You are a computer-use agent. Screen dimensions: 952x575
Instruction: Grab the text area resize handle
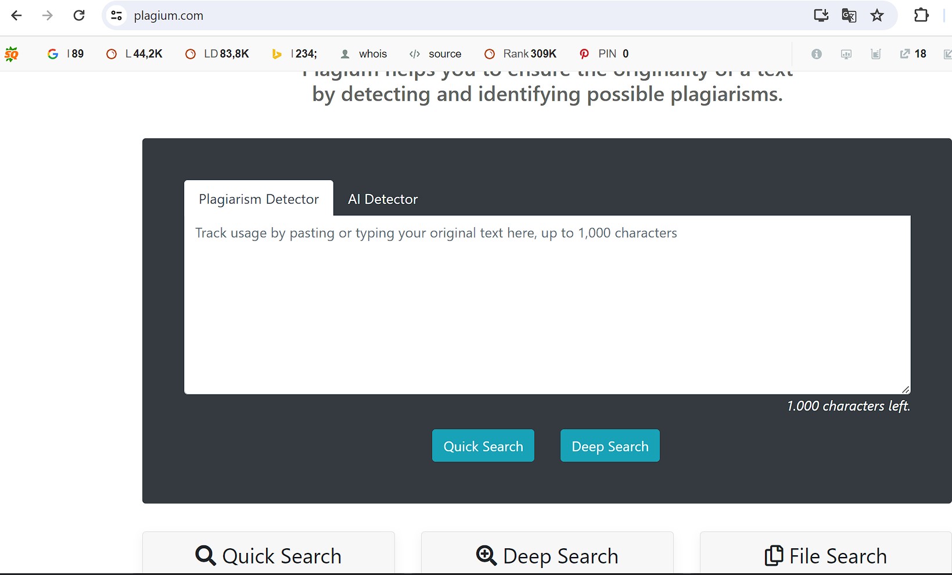pyautogui.click(x=906, y=389)
